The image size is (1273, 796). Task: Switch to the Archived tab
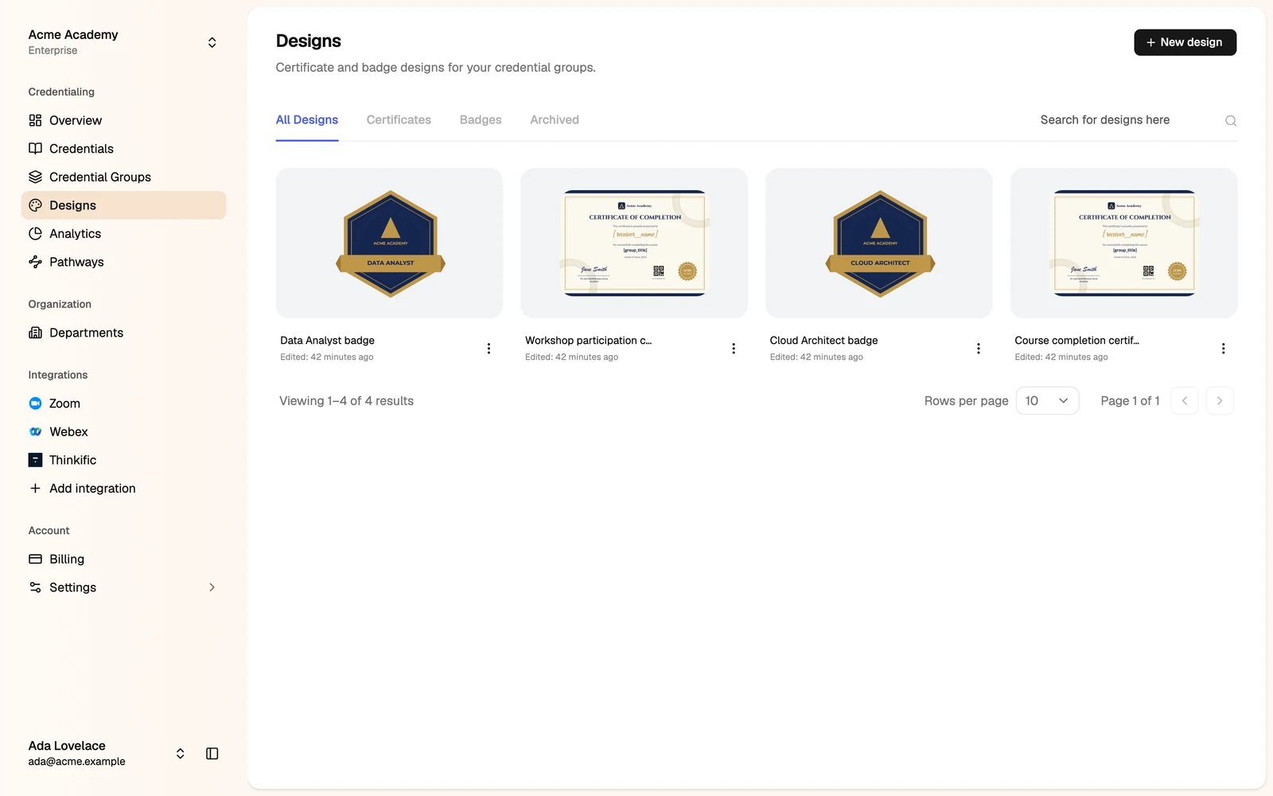point(555,120)
